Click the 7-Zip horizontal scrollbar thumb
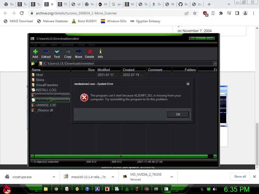Screen dimensions: 259x194 121,156
